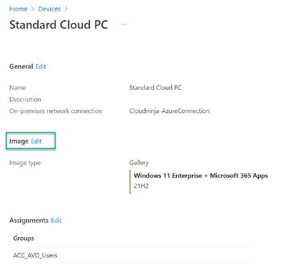The width and height of the screenshot is (287, 264).
Task: Select Cloudninja-AzureConnection network value
Action: click(169, 111)
